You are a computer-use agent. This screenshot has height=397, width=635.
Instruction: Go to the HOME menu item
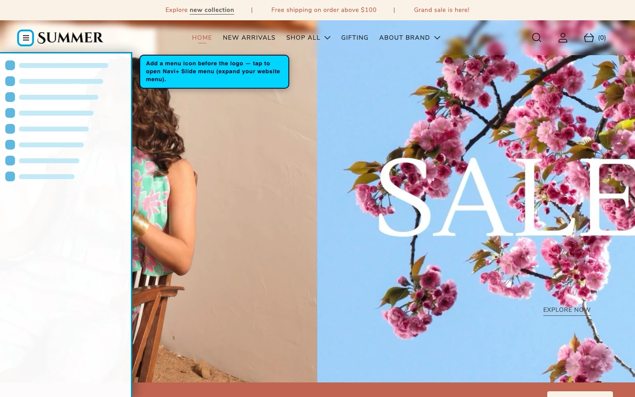(x=202, y=38)
